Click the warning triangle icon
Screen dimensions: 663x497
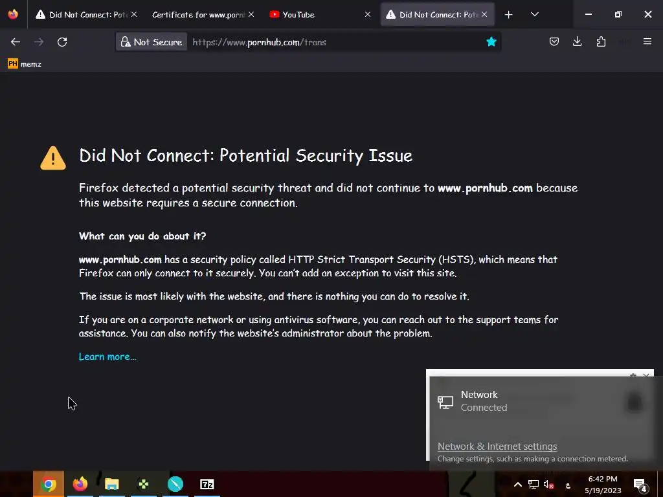pyautogui.click(x=53, y=158)
